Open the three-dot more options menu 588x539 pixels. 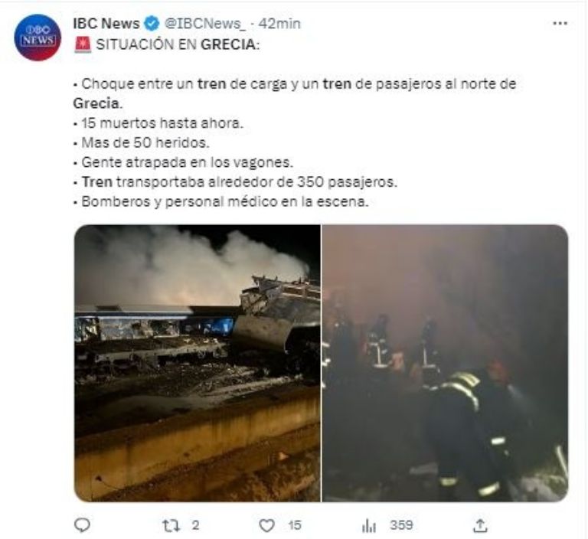click(x=560, y=23)
